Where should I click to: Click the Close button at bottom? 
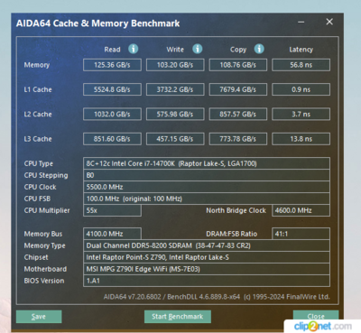click(x=316, y=316)
